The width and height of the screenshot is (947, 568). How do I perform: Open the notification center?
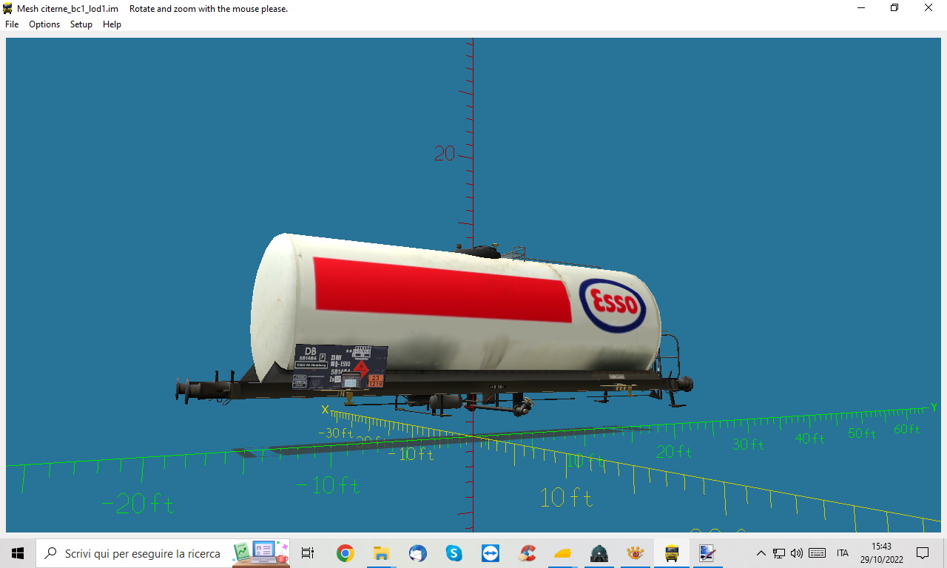tap(923, 553)
